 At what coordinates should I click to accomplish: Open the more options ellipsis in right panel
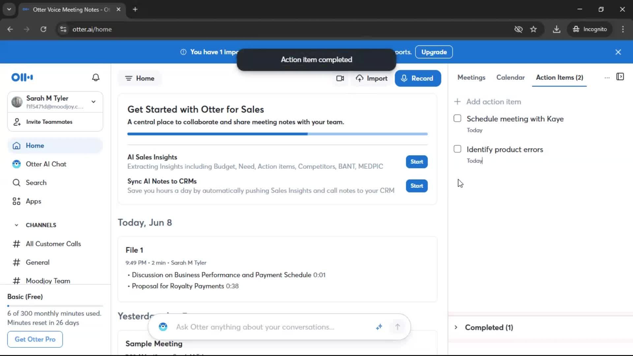(x=607, y=78)
